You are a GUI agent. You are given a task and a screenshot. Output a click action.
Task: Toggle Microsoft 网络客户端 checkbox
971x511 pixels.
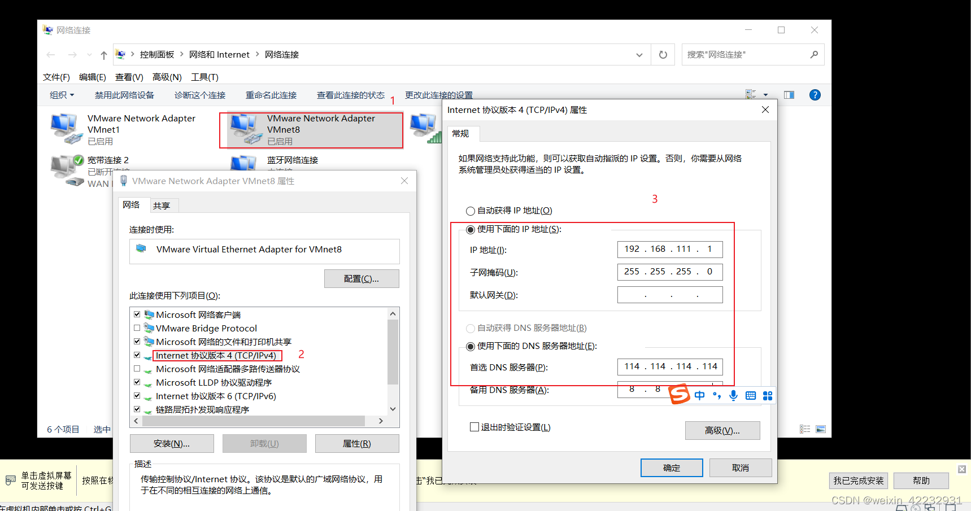(137, 314)
